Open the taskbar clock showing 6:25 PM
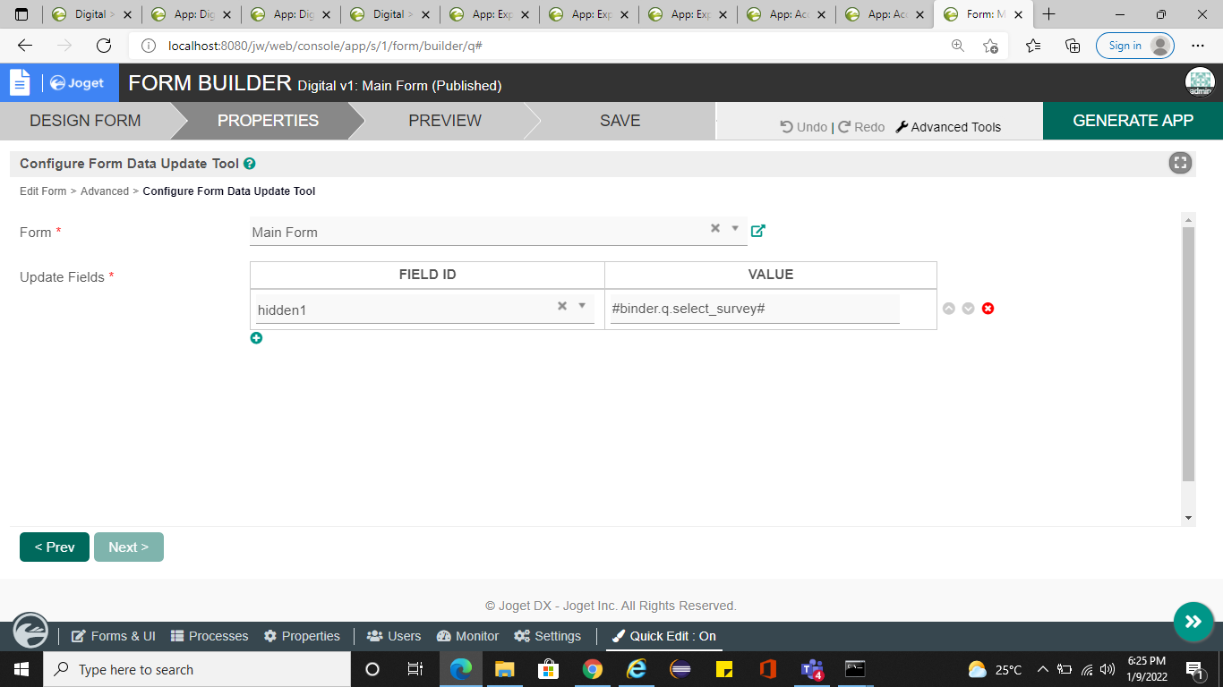The height and width of the screenshot is (687, 1223). [1146, 669]
